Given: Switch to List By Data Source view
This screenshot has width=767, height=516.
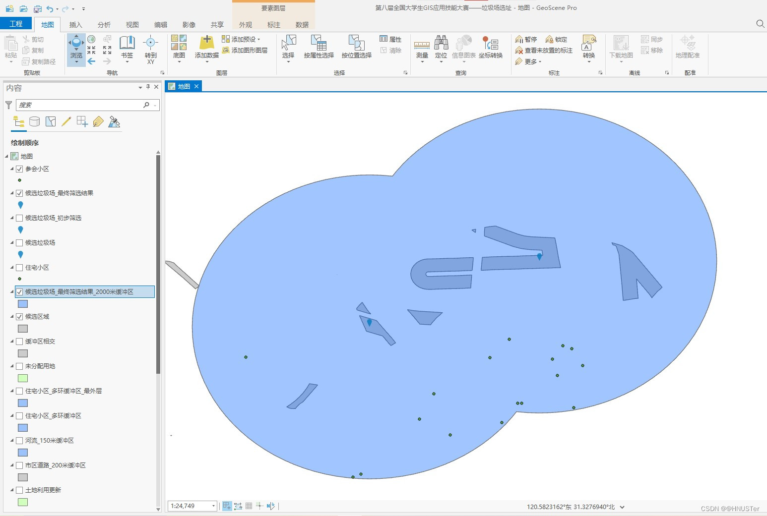Looking at the screenshot, I should pos(34,121).
